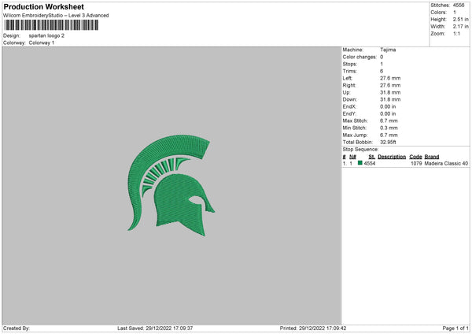Click the Page 1 of 1 indicator
The width and height of the screenshot is (472, 334).
pos(455,328)
